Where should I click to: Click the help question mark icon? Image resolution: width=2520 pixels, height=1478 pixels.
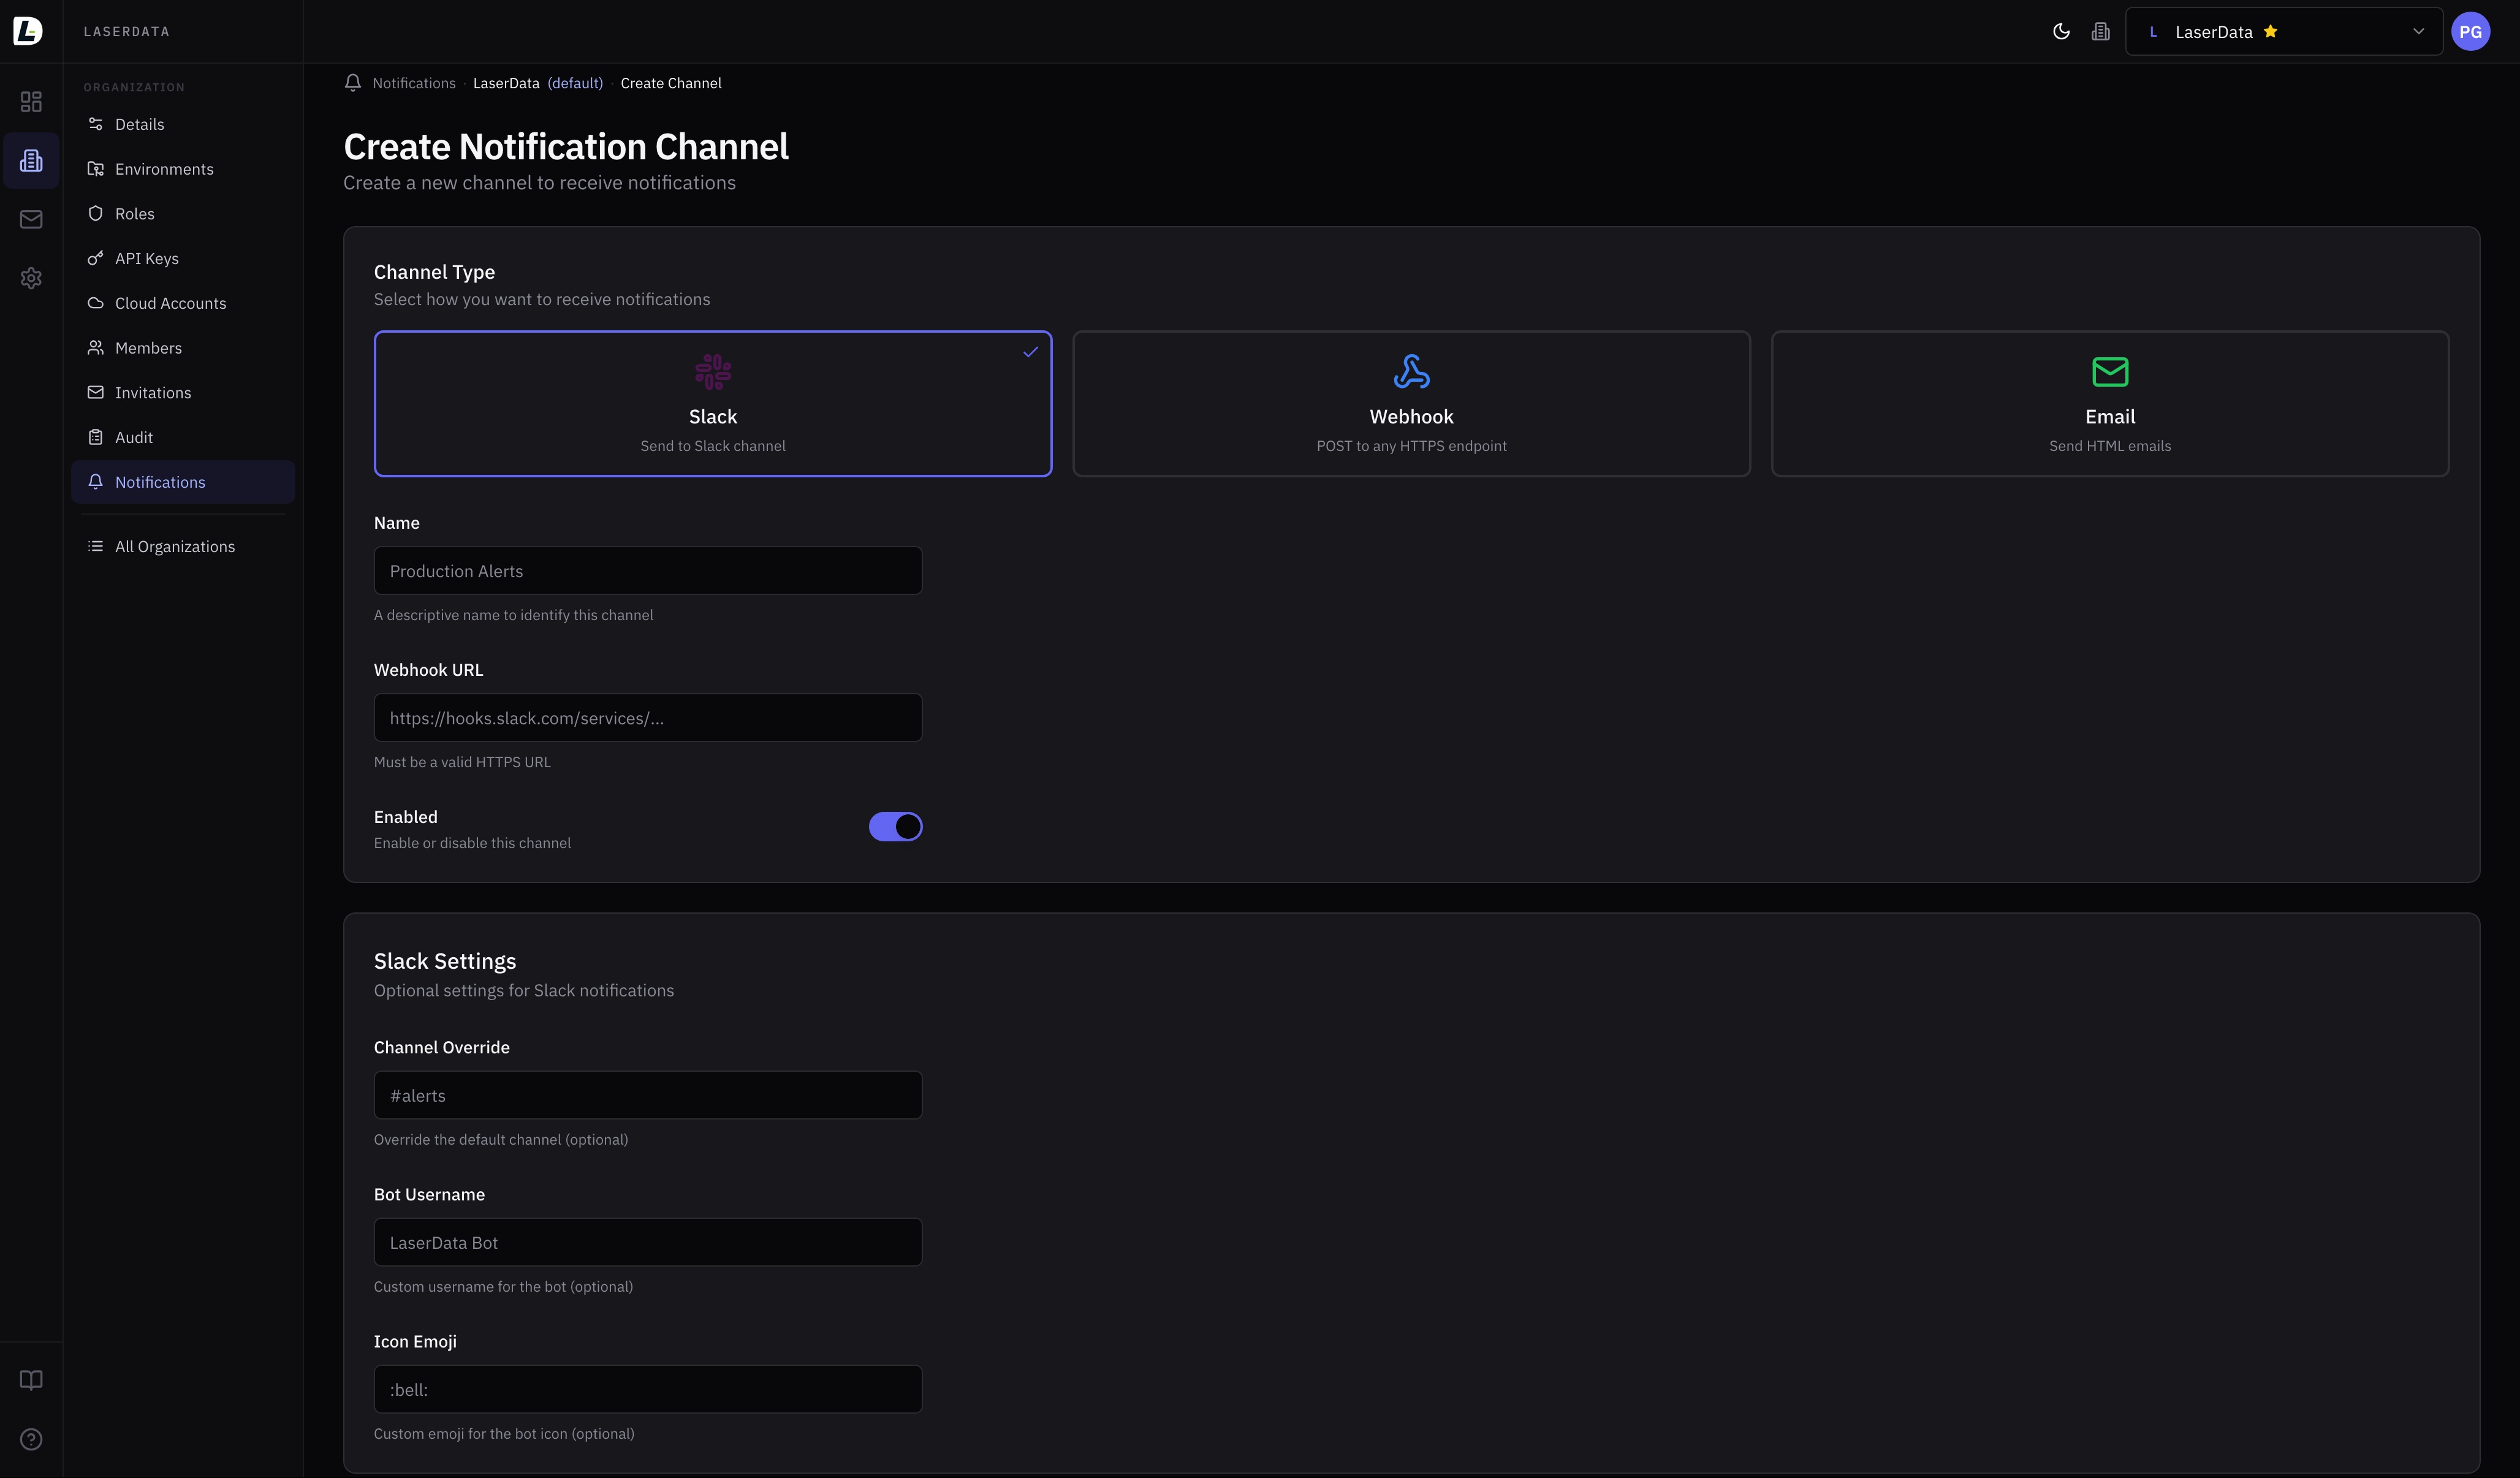point(31,1439)
